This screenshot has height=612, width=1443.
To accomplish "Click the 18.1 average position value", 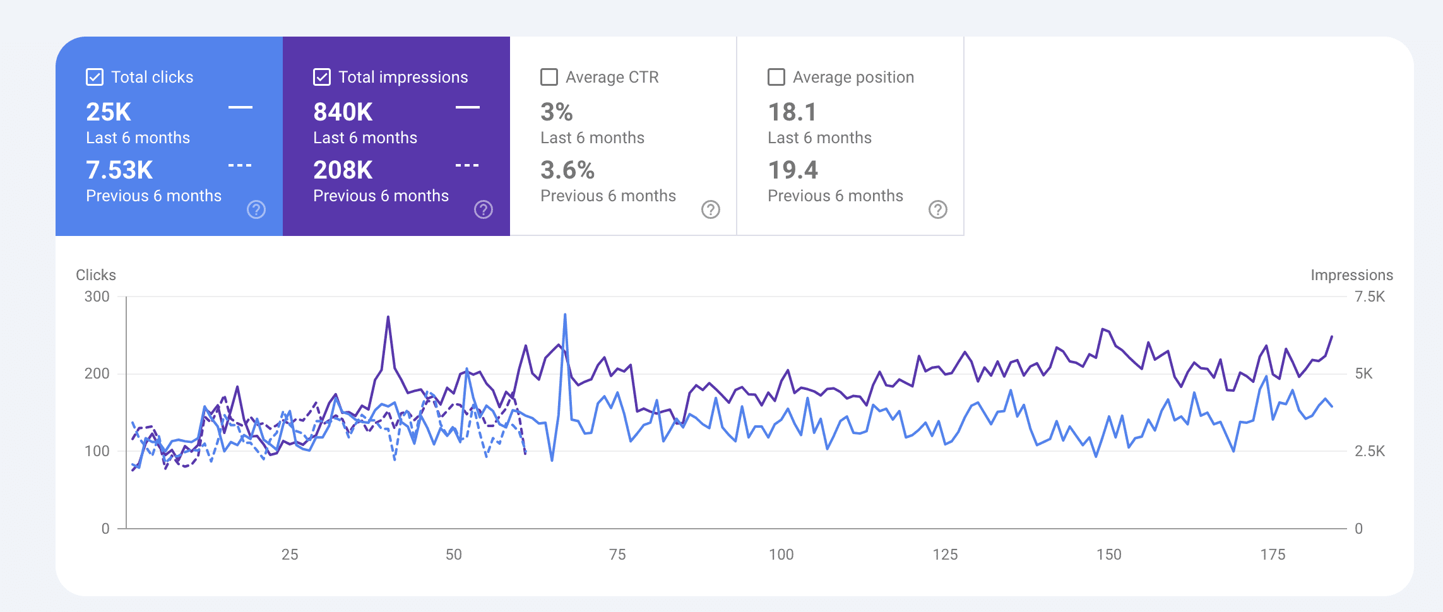I will (x=792, y=112).
